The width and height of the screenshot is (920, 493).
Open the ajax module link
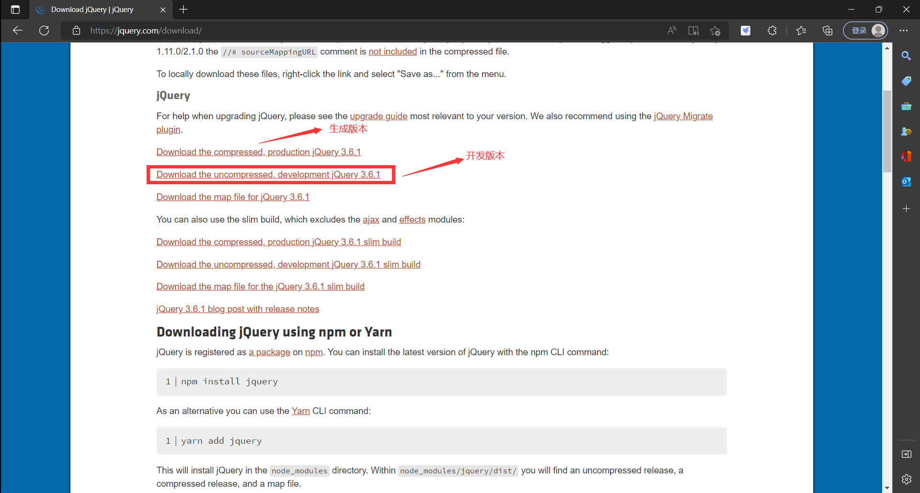[371, 220]
